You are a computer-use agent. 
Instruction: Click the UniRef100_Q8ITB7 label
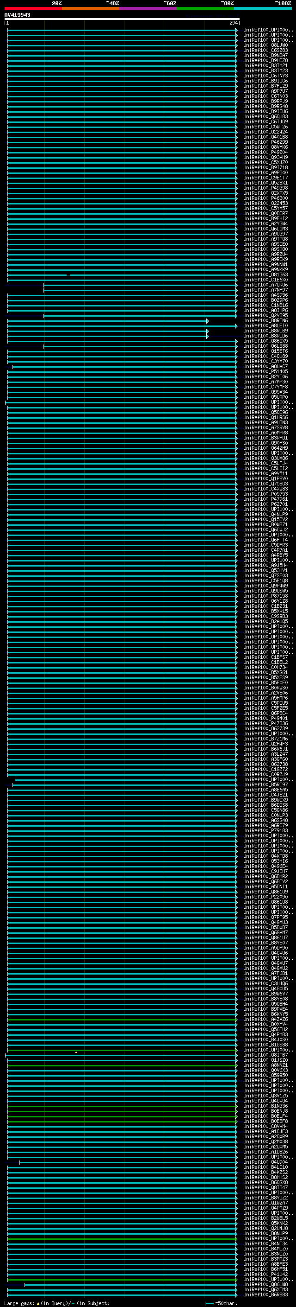pyautogui.click(x=265, y=1055)
